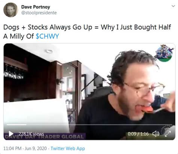Open the @stoolpresidente handle
This screenshot has height=154, width=178.
(39, 13)
